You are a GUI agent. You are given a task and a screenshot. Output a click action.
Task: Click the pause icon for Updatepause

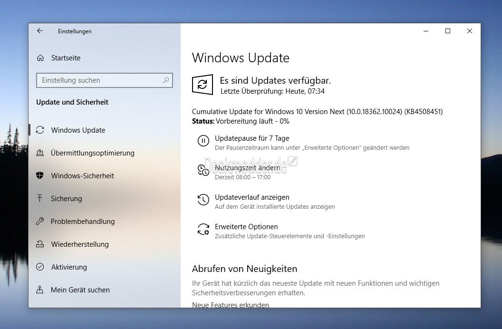[203, 141]
